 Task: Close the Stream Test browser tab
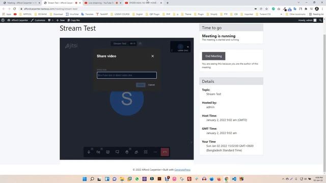pyautogui.click(x=80, y=3)
